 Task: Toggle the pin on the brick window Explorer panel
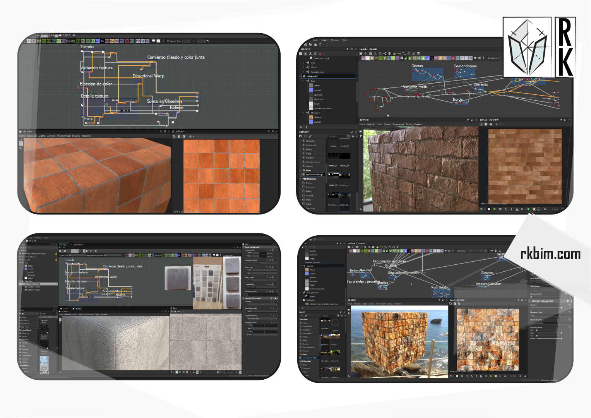pyautogui.click(x=347, y=49)
